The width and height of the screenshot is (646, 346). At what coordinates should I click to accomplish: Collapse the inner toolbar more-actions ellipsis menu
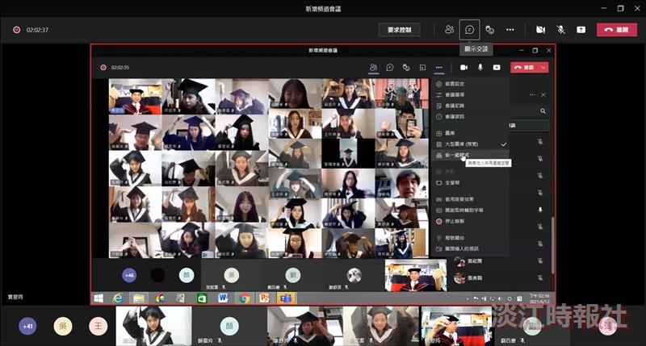click(439, 67)
